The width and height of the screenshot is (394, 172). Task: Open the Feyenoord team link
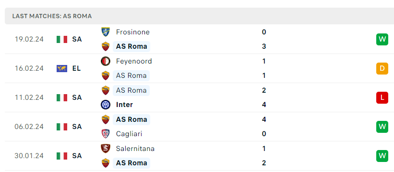(134, 61)
